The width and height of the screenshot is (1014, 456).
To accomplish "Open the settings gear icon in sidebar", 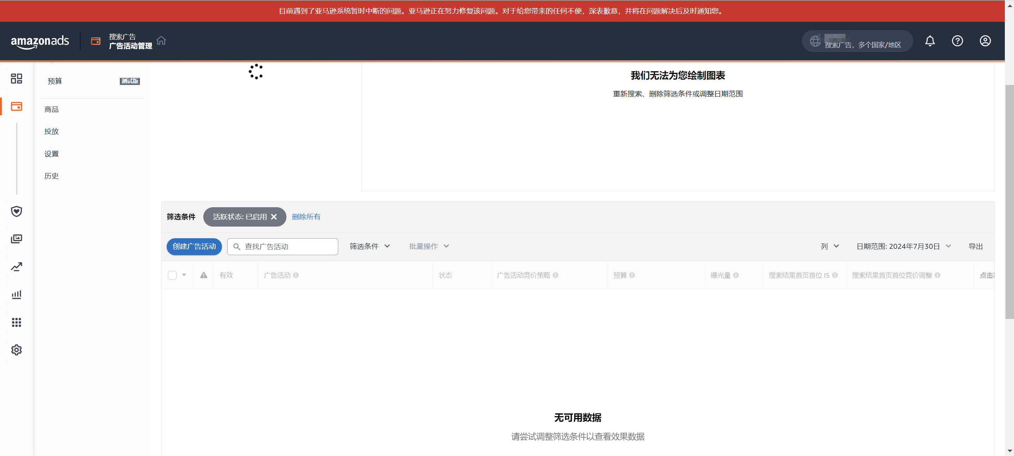I will [17, 350].
